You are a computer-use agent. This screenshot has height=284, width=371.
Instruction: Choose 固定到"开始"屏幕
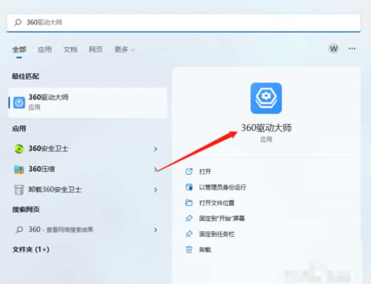[x=222, y=218]
